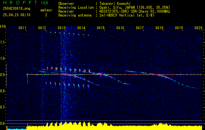
Task: Click the observer name Takanori Kawachi
Action: pos(115,4)
